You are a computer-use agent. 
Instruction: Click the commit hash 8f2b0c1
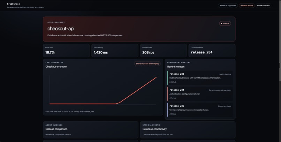173,82
